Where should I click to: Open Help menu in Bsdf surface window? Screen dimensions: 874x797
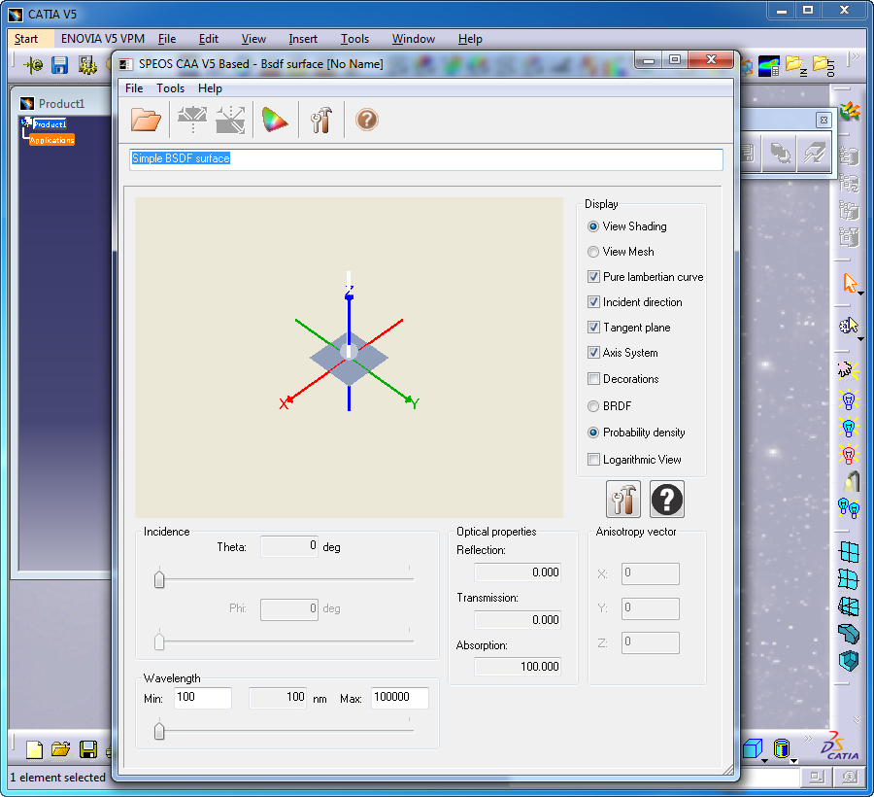pyautogui.click(x=210, y=88)
